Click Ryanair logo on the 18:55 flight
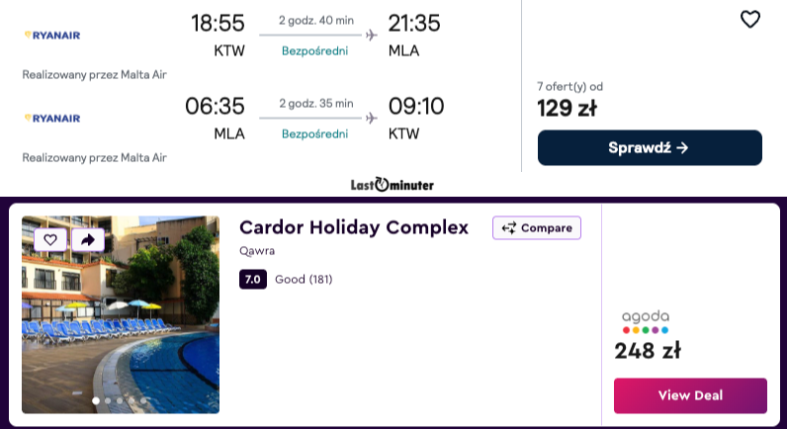The height and width of the screenshot is (429, 787). tap(51, 36)
